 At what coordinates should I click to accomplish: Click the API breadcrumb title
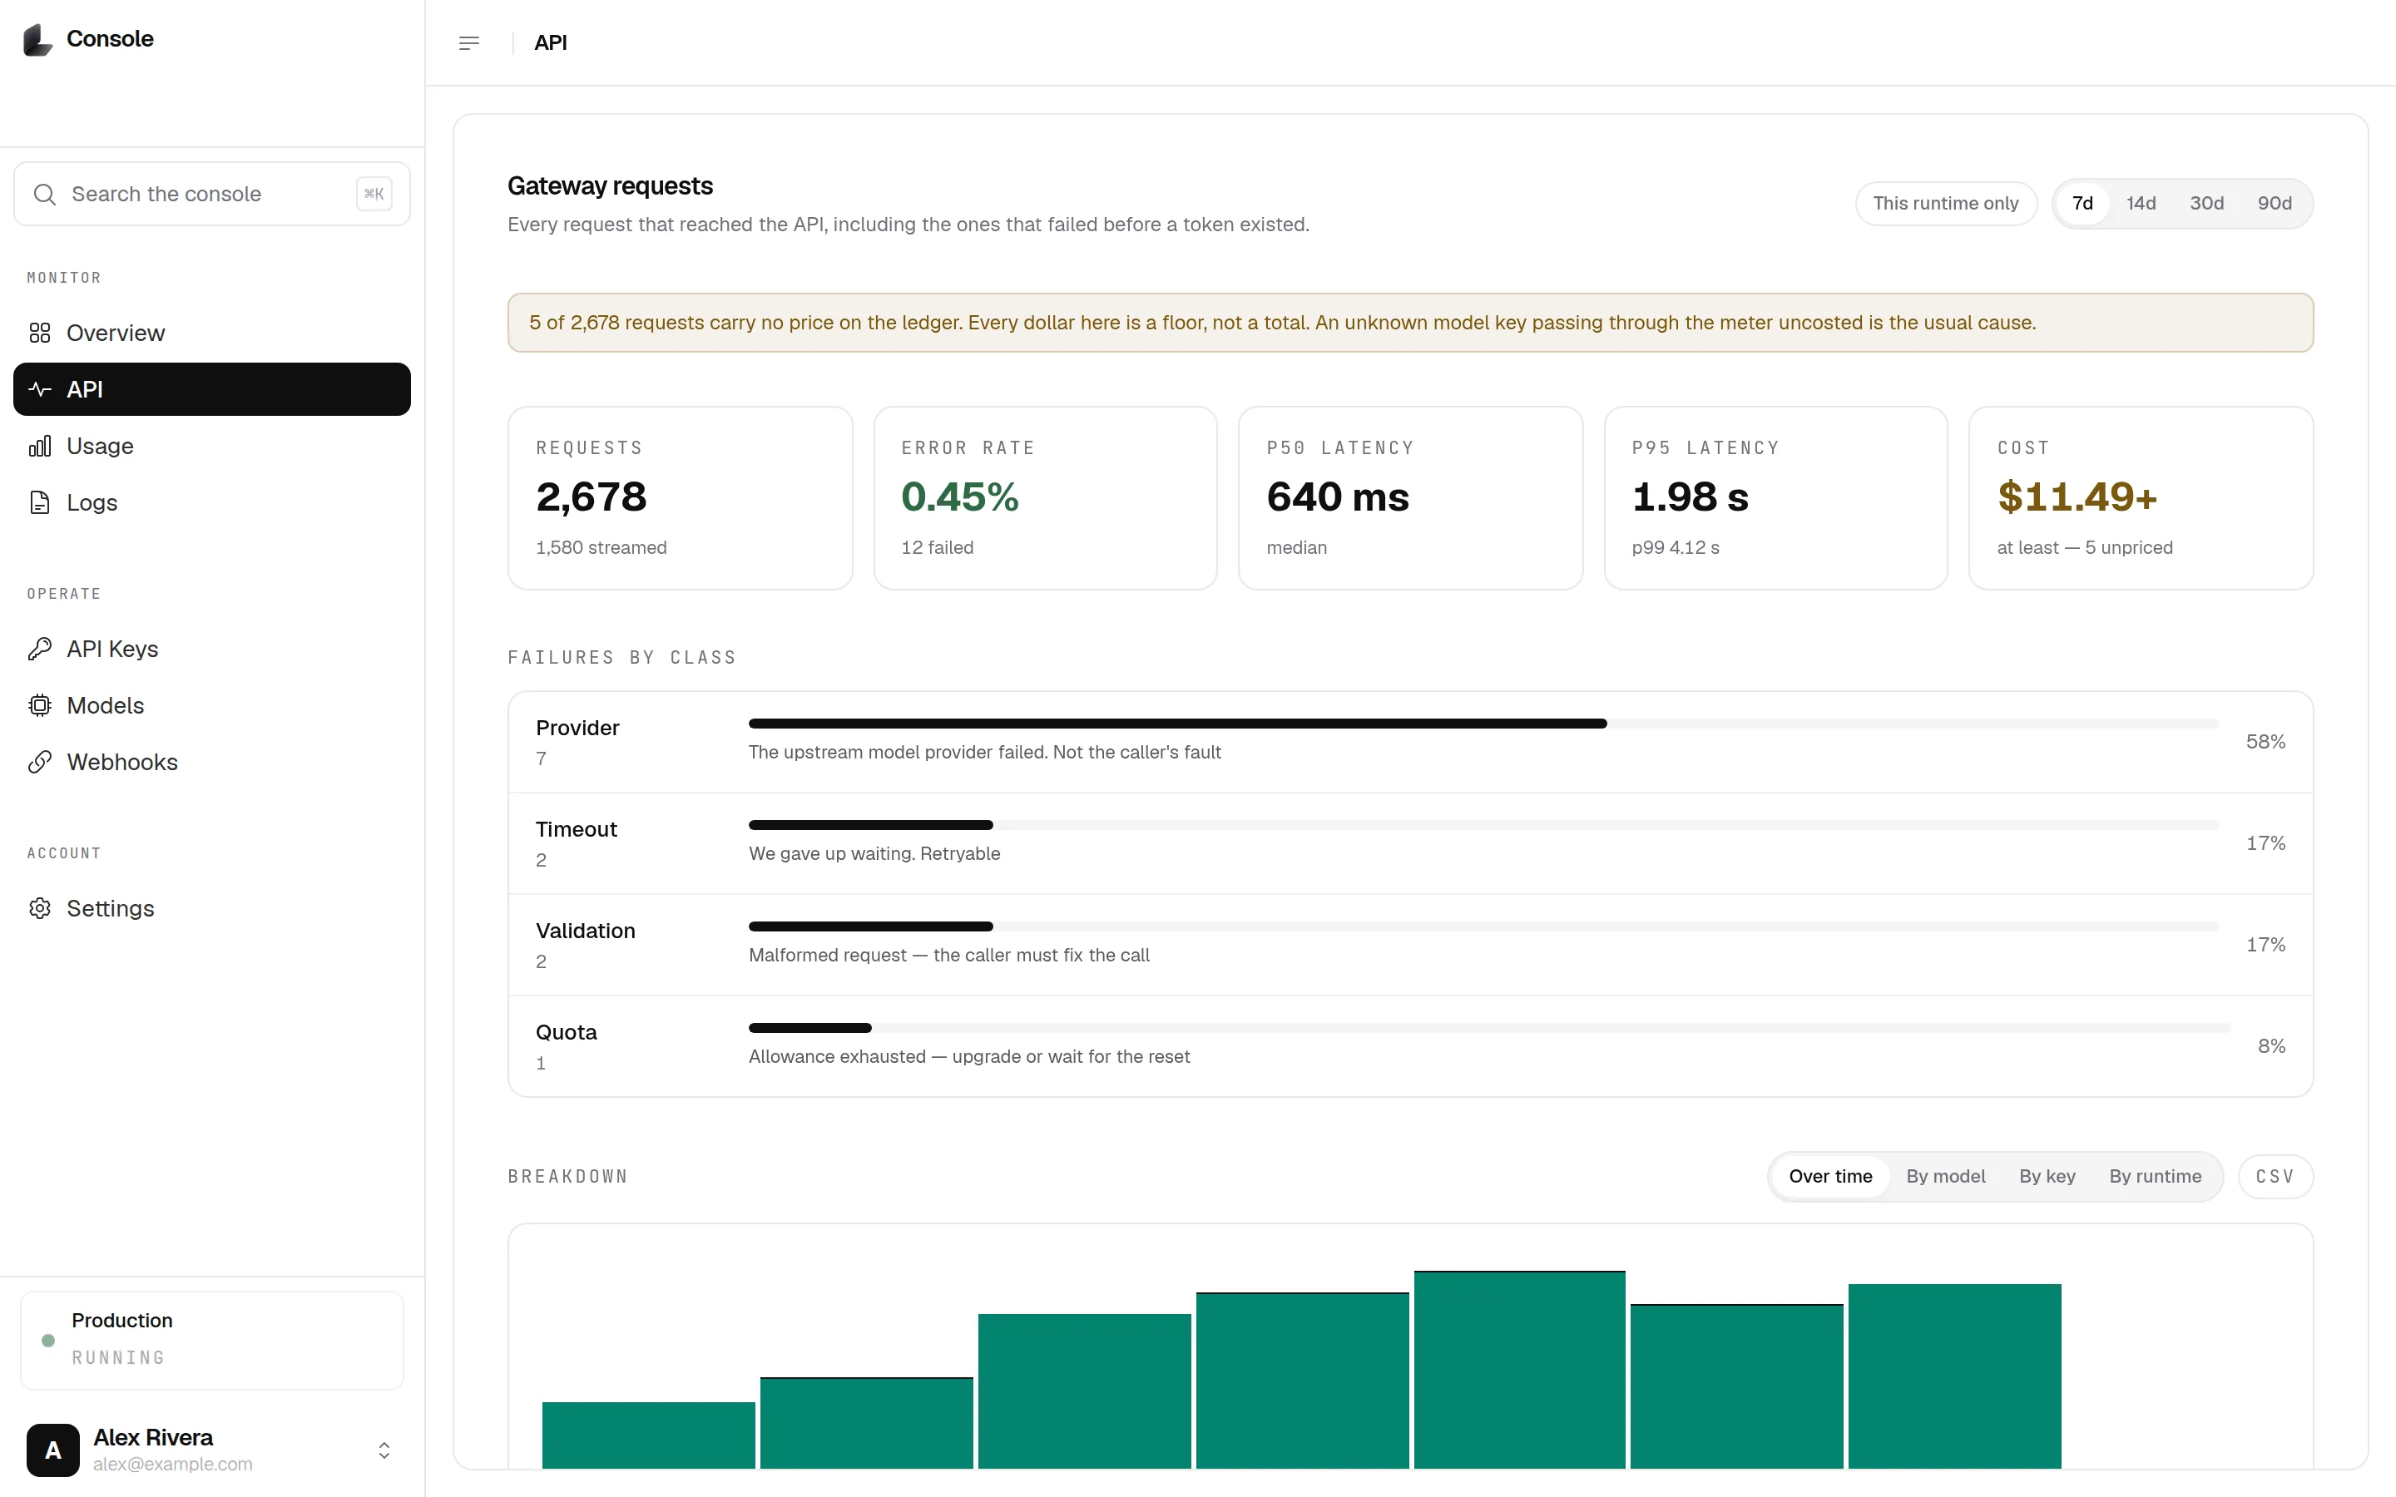tap(551, 42)
